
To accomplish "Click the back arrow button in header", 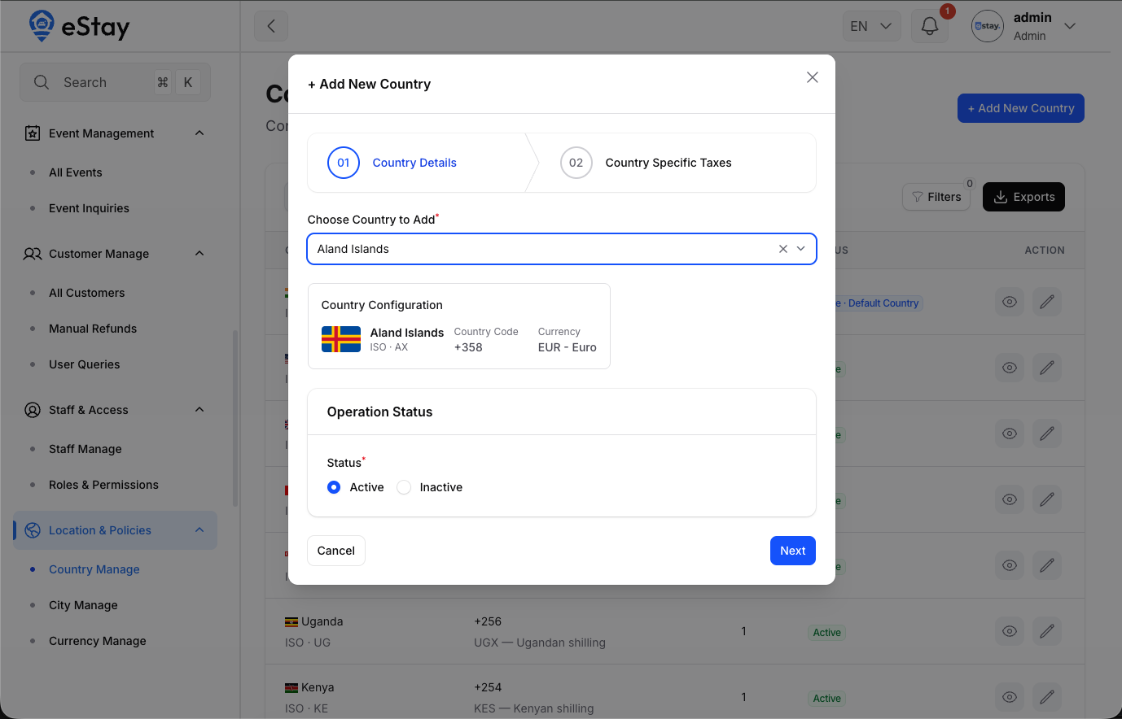I will coord(271,26).
